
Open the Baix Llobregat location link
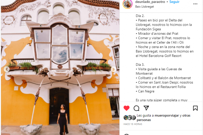(144, 7)
